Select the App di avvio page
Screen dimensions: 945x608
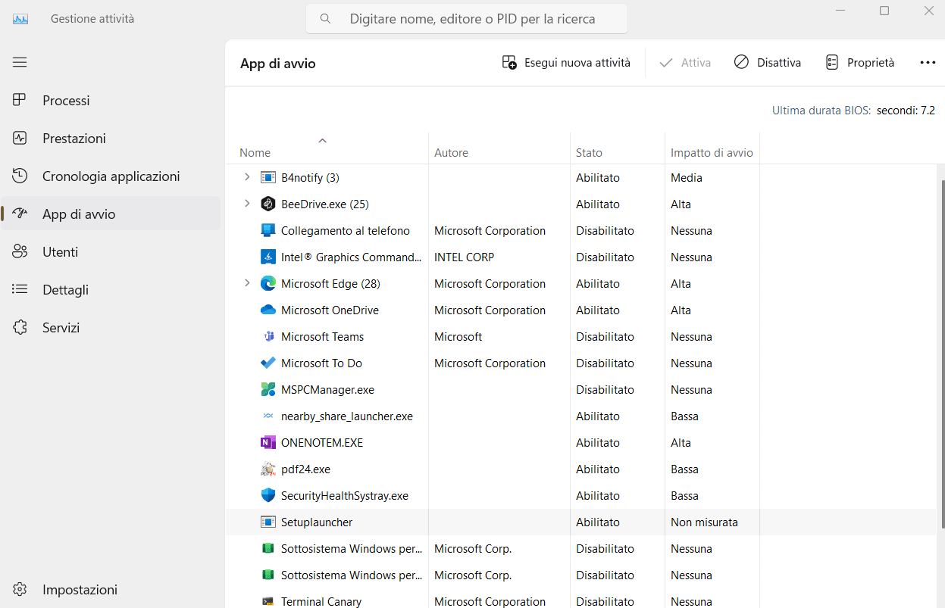pyautogui.click(x=111, y=214)
